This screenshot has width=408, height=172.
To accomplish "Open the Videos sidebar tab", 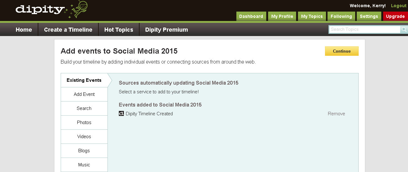I will [x=84, y=137].
